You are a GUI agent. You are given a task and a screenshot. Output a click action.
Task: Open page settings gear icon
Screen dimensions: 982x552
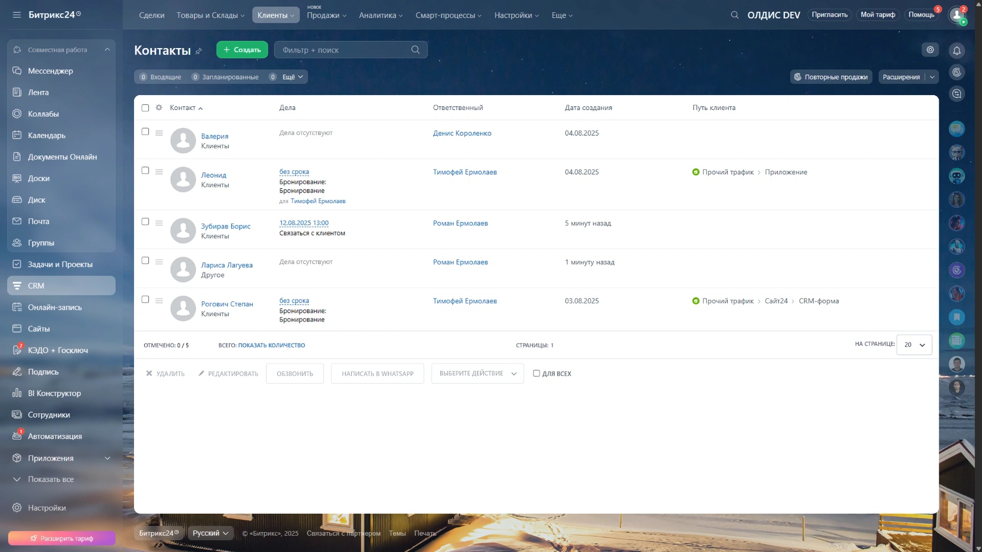(x=930, y=50)
